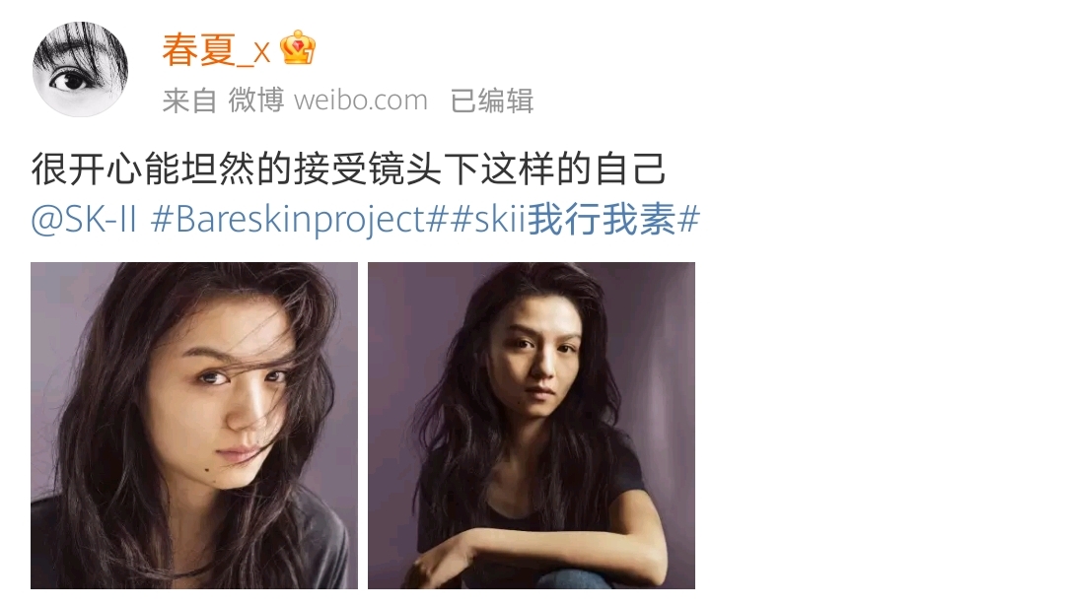
Task: Open the @SK-II mention link
Action: coord(84,219)
